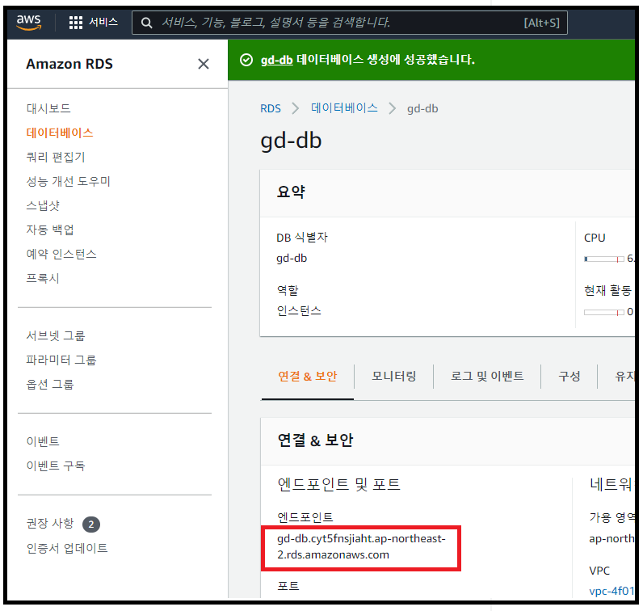Open 서브넷 그룹 in the sidebar
643x611 pixels.
(56, 335)
